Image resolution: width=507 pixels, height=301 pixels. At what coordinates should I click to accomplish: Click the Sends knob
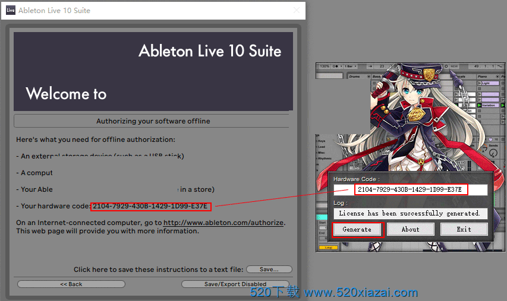[x=493, y=153]
